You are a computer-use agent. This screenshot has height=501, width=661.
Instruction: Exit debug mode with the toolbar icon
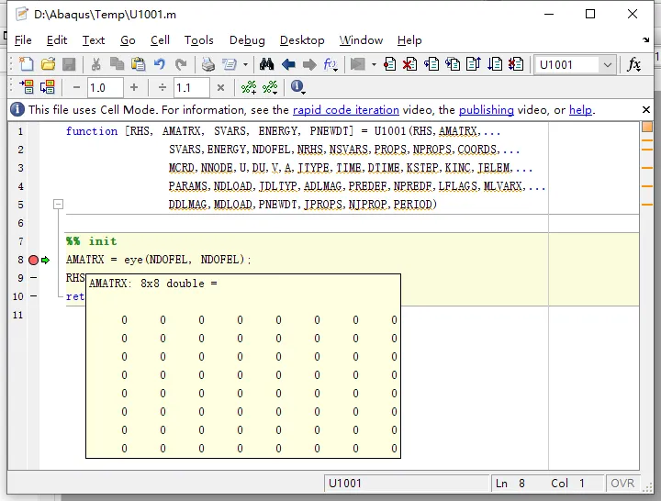tap(516, 64)
